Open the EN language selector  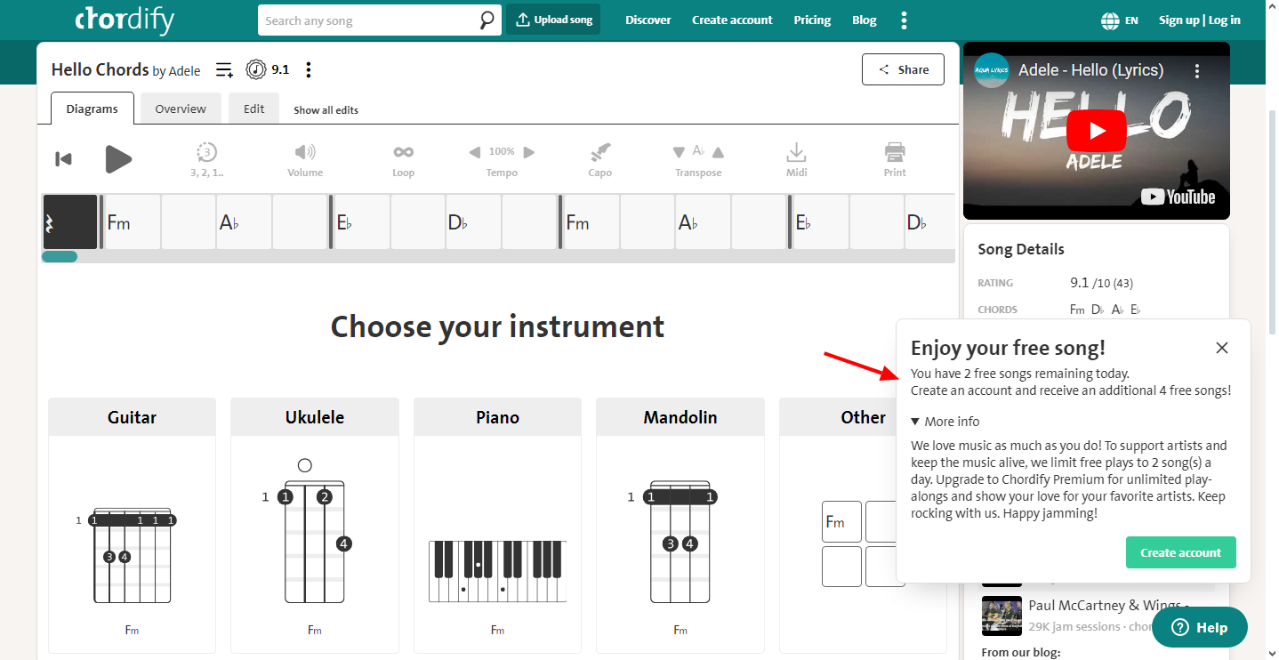1119,20
